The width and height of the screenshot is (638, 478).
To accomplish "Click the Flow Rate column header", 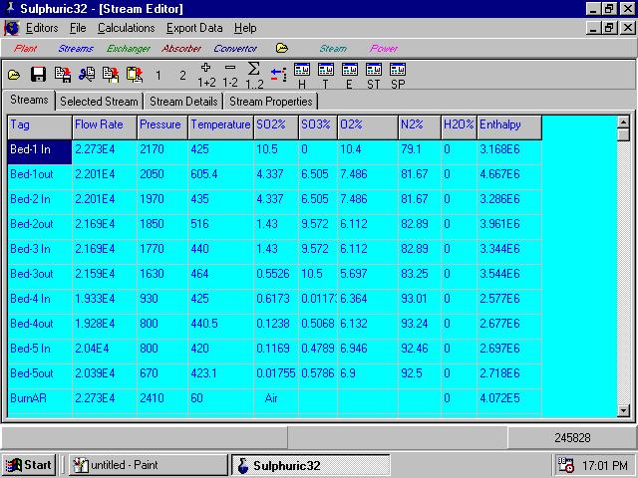I will (105, 127).
